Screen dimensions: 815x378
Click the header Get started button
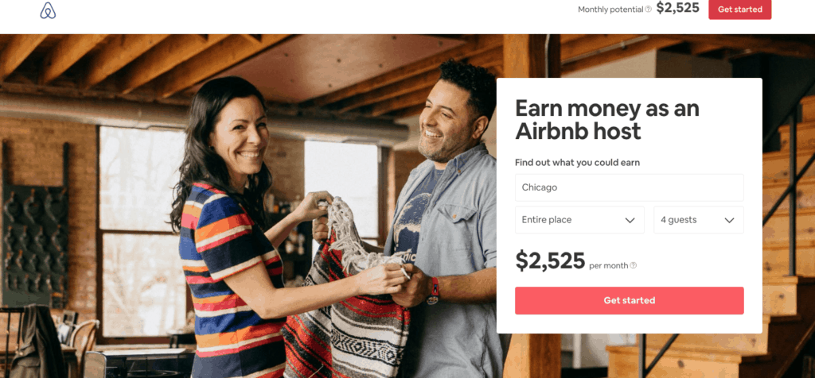tap(739, 10)
